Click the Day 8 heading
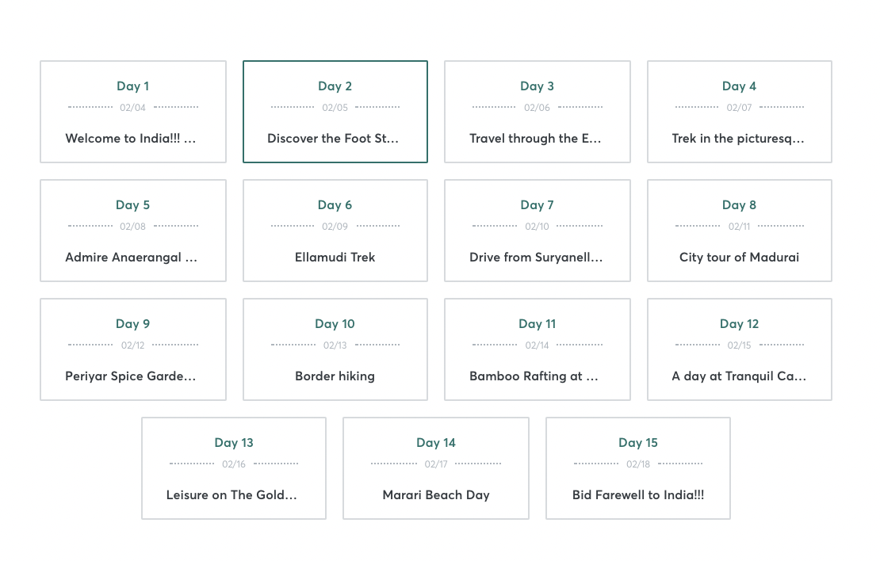Screen dimensions: 880x561 coord(739,204)
